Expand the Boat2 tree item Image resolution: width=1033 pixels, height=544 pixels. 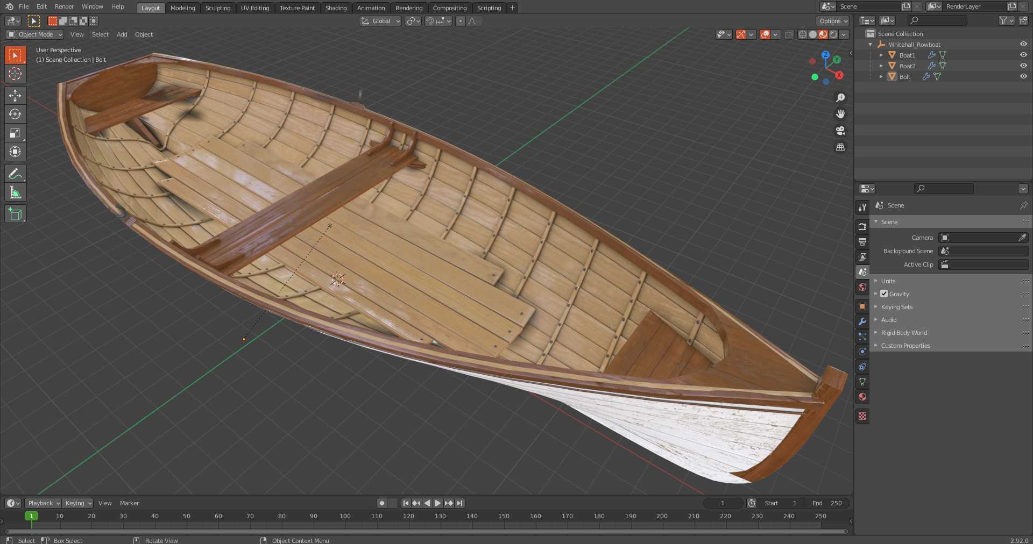[x=881, y=66]
